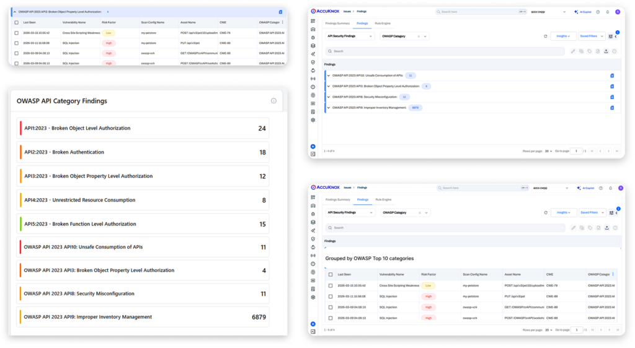Select Findings tab in upper window
Image resolution: width=635 pixels, height=348 pixels.
(362, 24)
